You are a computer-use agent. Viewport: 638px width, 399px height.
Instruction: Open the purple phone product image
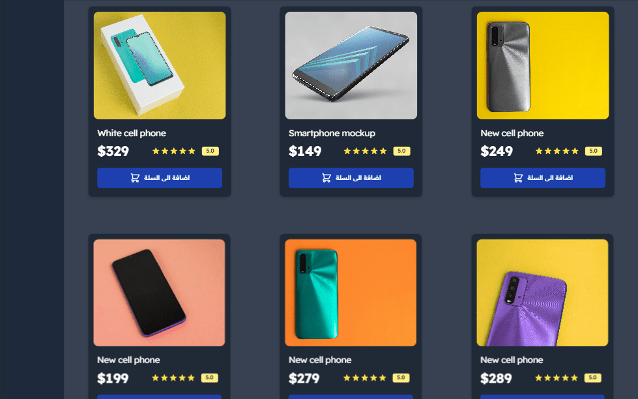(x=542, y=293)
